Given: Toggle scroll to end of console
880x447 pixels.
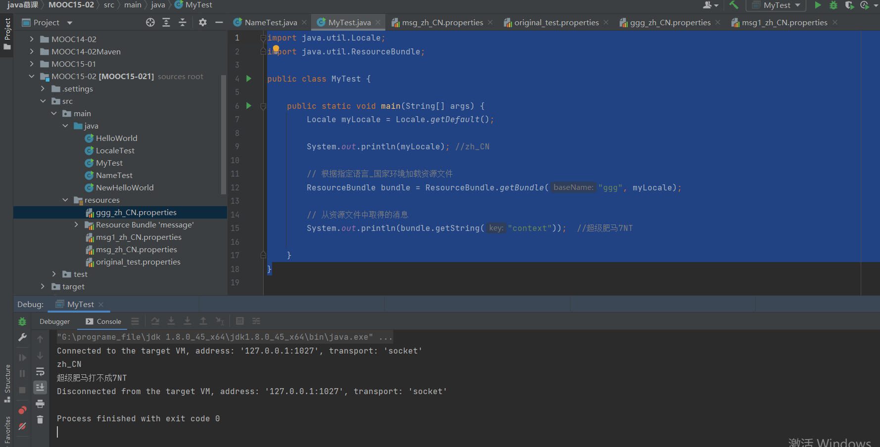Looking at the screenshot, I should tap(40, 387).
